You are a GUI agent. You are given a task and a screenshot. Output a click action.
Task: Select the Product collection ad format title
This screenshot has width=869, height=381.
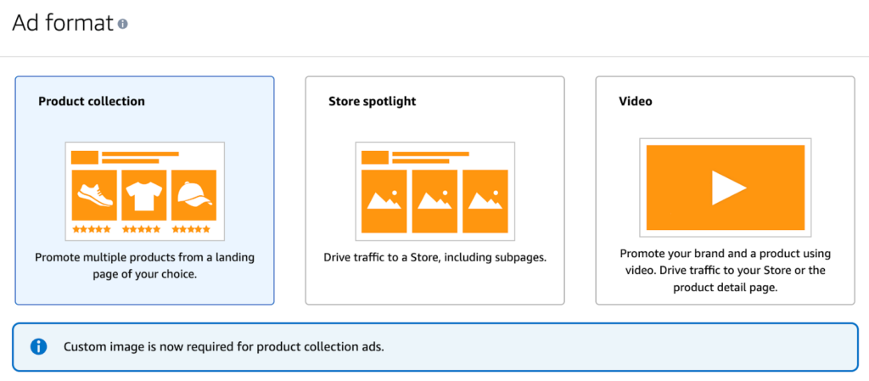click(92, 101)
